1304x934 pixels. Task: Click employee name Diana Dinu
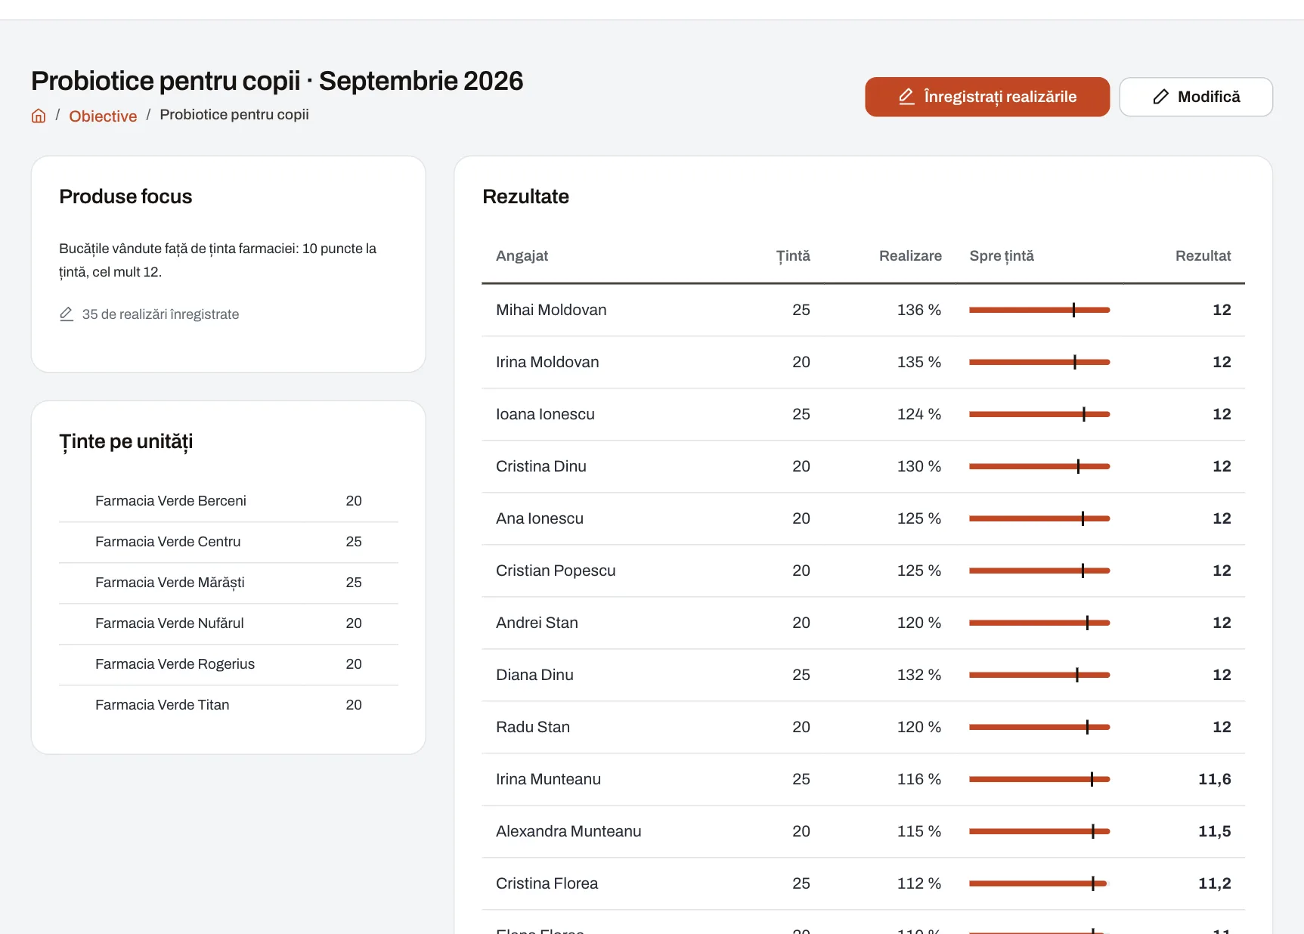[534, 675]
